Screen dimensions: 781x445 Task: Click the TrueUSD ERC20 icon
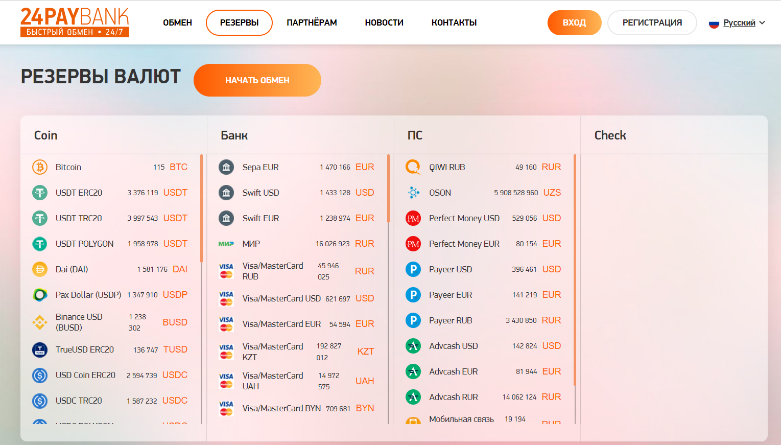click(x=40, y=349)
